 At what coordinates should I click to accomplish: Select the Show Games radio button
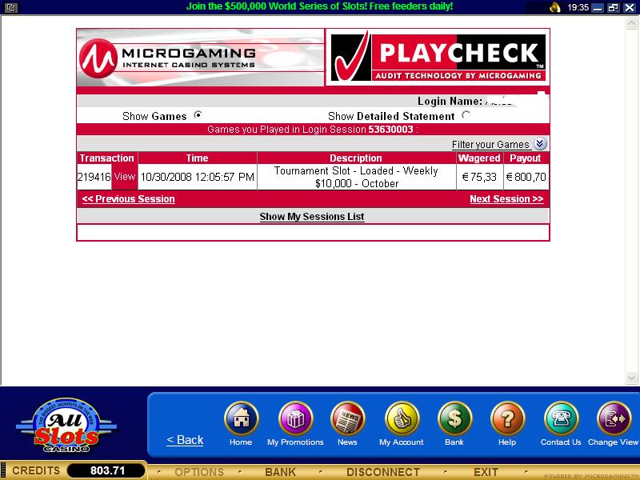[x=198, y=115]
